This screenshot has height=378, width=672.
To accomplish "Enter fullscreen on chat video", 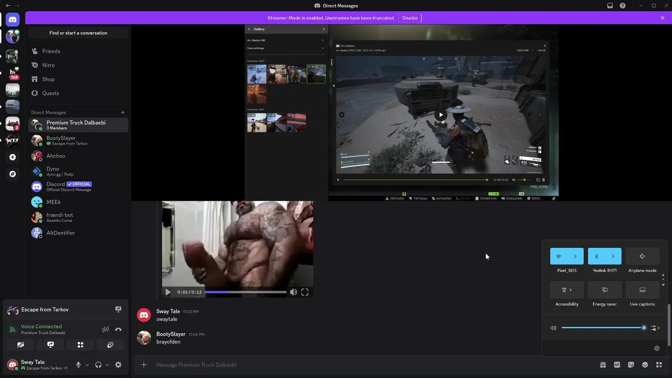I will (304, 292).
